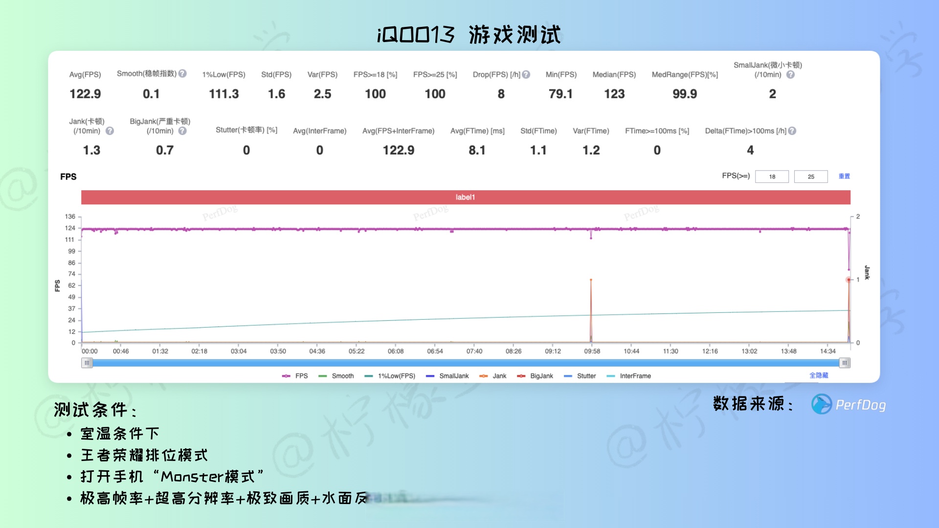Click the Delta(FTime)>100ms help icon
This screenshot has width=939, height=528.
[792, 131]
